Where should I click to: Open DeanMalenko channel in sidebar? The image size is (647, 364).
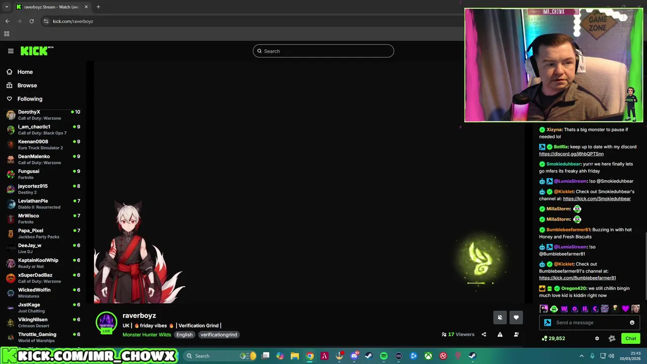[x=43, y=159]
